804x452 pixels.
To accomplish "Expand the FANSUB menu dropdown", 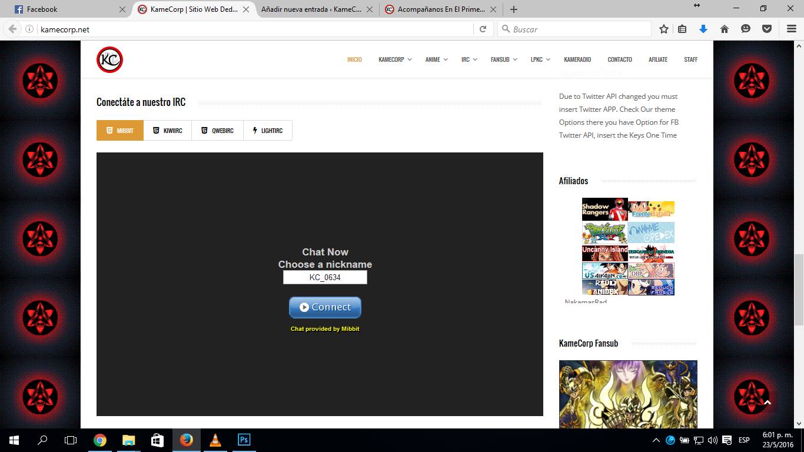I will point(503,59).
